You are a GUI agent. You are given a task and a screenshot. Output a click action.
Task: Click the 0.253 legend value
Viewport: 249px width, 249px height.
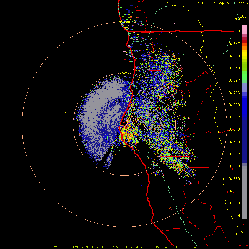pyautogui.click(x=234, y=203)
